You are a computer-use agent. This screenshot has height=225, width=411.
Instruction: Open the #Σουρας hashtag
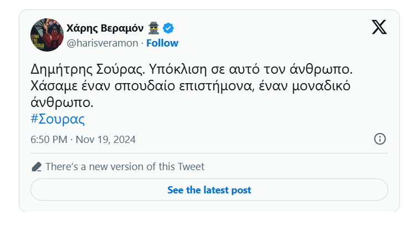pos(58,119)
